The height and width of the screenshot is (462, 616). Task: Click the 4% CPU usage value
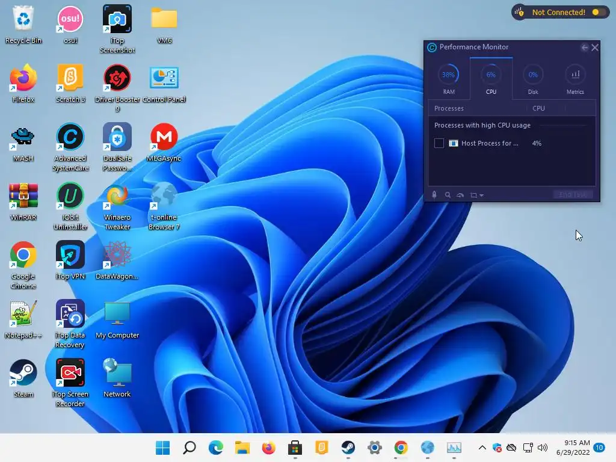click(x=537, y=143)
